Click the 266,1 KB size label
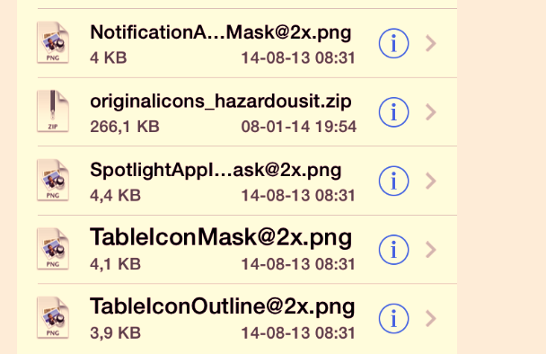This screenshot has width=546, height=354. point(125,127)
